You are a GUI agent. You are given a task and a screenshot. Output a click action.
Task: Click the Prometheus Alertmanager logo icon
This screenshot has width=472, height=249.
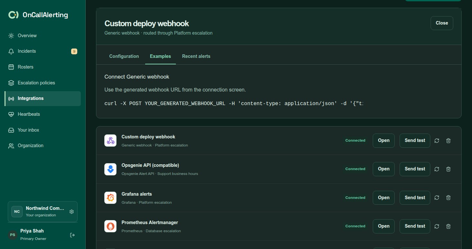click(x=110, y=226)
